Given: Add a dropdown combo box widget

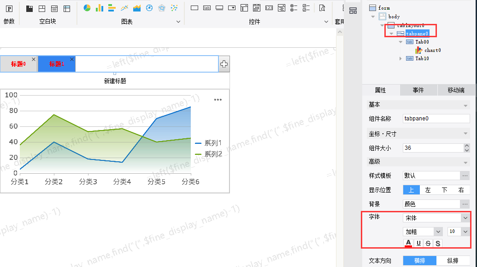Looking at the screenshot, I should [x=232, y=8].
